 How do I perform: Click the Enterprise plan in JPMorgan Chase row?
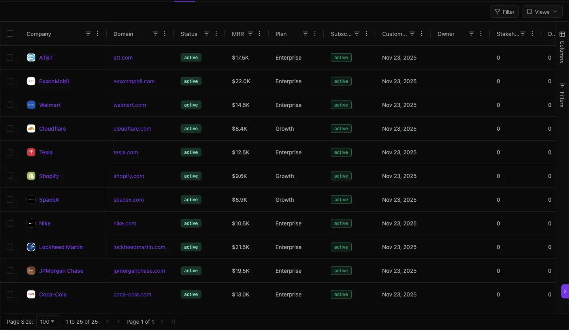(x=288, y=271)
